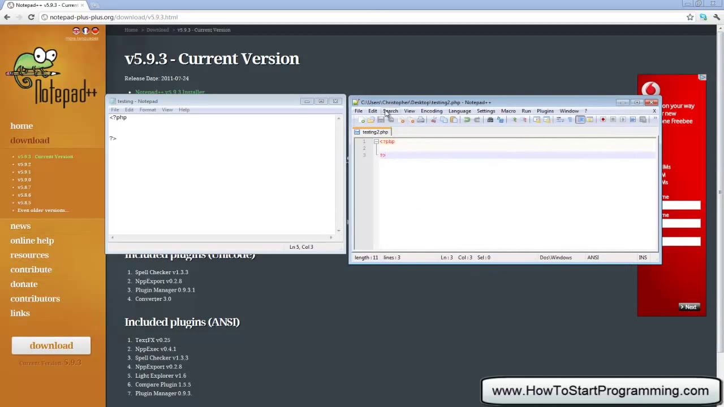
Task: Bookmark page using the star icon
Action: 690,17
